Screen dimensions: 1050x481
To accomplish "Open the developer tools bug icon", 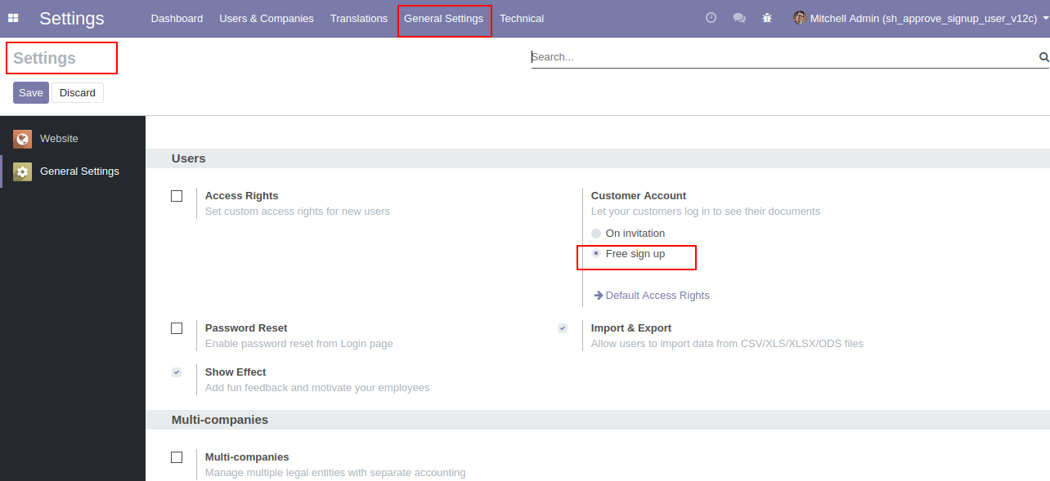I will click(767, 18).
